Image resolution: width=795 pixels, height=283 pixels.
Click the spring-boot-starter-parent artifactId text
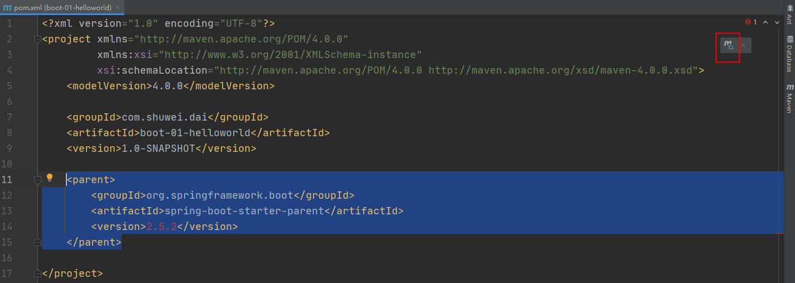click(244, 211)
